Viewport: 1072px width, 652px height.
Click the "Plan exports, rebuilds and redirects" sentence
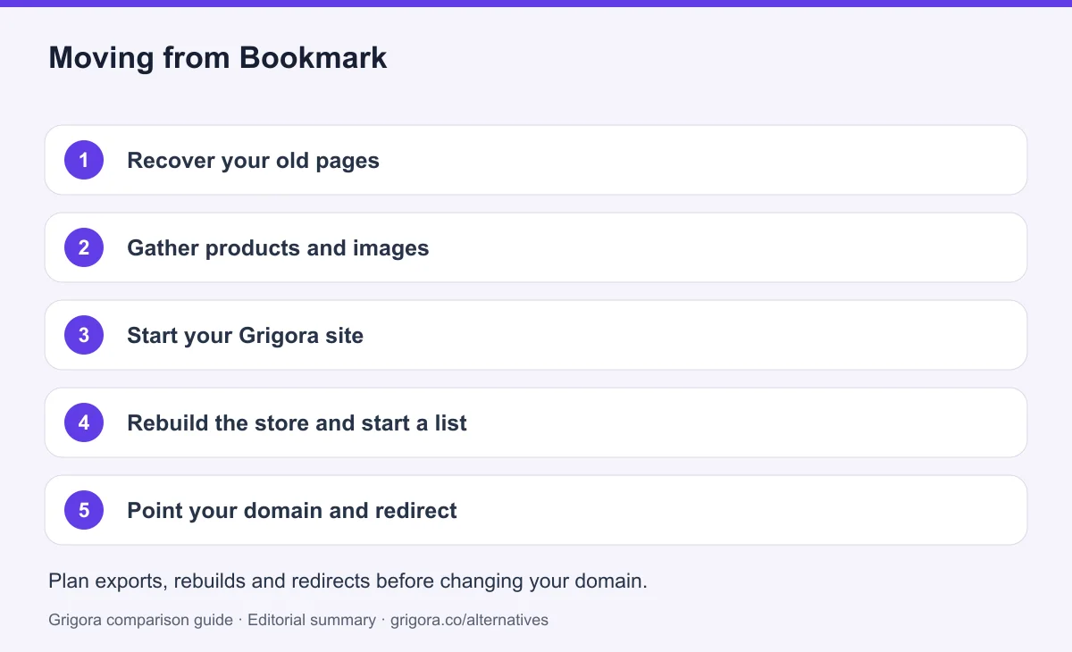(348, 581)
